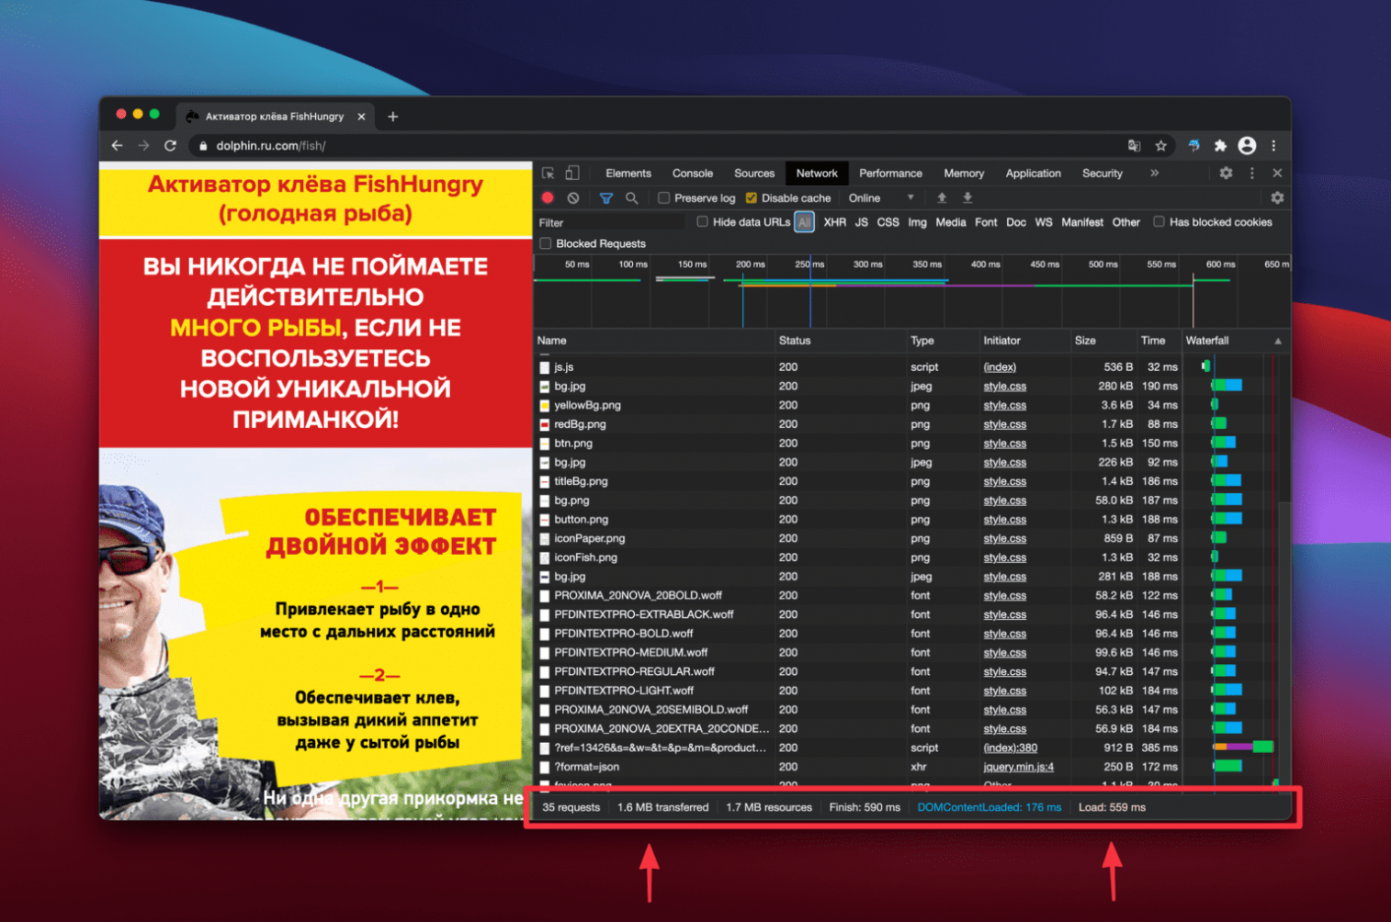Go back with the browser back arrow
Viewport: 1391px width, 922px height.
tap(117, 145)
